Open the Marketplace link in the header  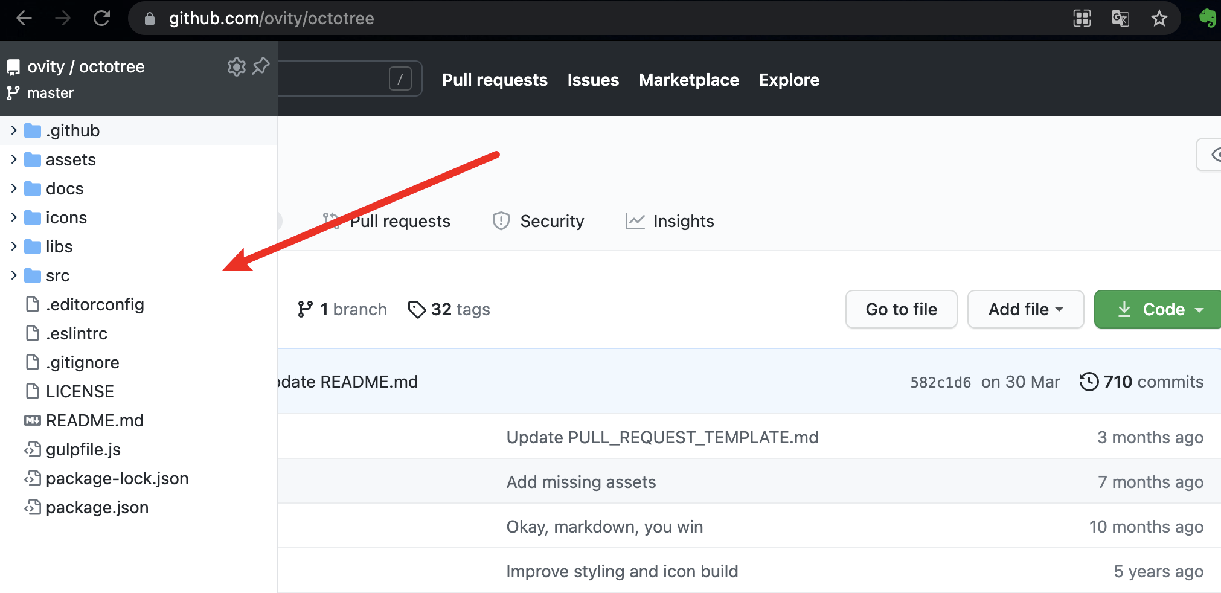[x=689, y=80]
